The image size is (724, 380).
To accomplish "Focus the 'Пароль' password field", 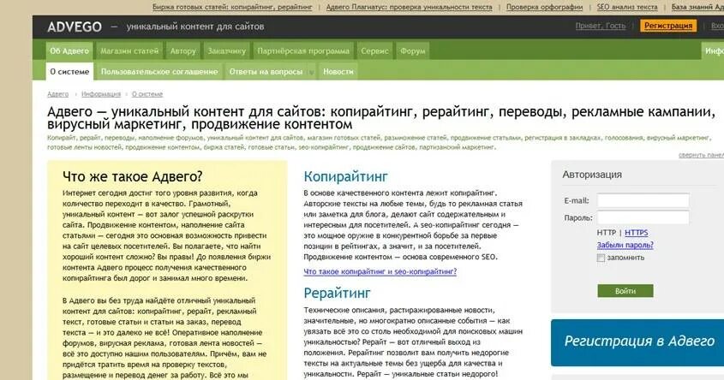I will pyautogui.click(x=643, y=217).
